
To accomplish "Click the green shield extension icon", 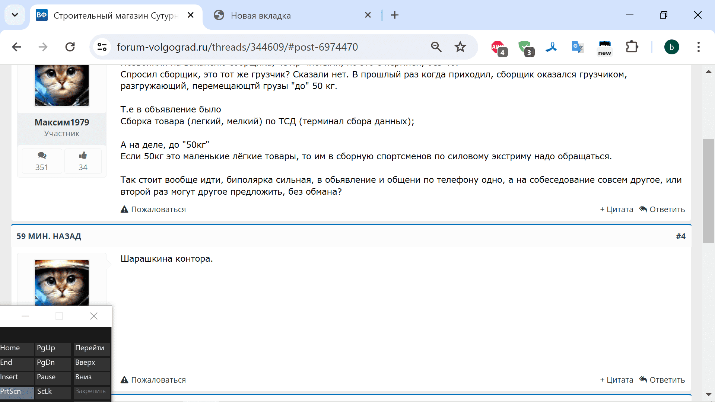I will [525, 47].
